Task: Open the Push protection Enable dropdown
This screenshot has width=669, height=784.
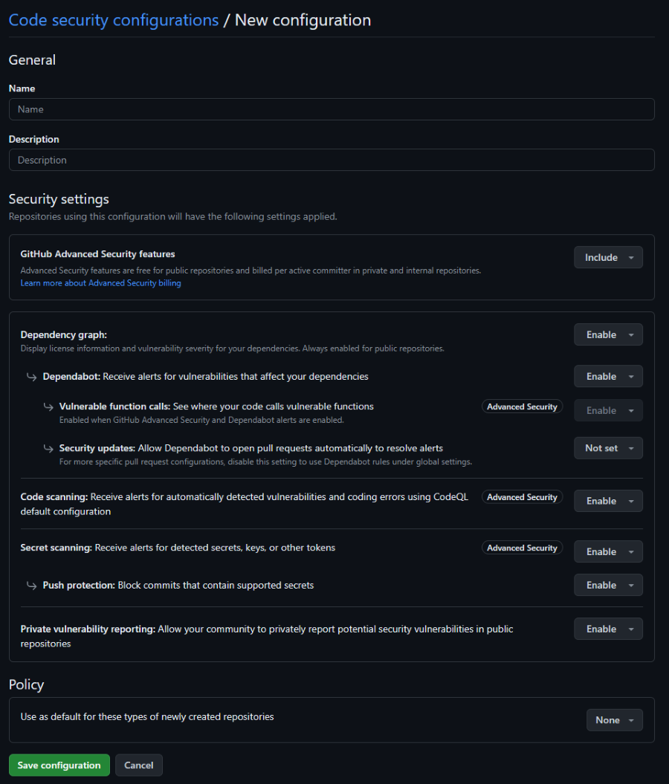Action: click(x=608, y=585)
